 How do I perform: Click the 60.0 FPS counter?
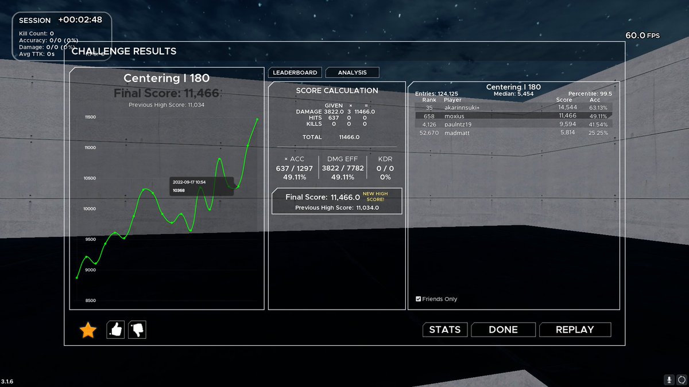[x=642, y=36]
